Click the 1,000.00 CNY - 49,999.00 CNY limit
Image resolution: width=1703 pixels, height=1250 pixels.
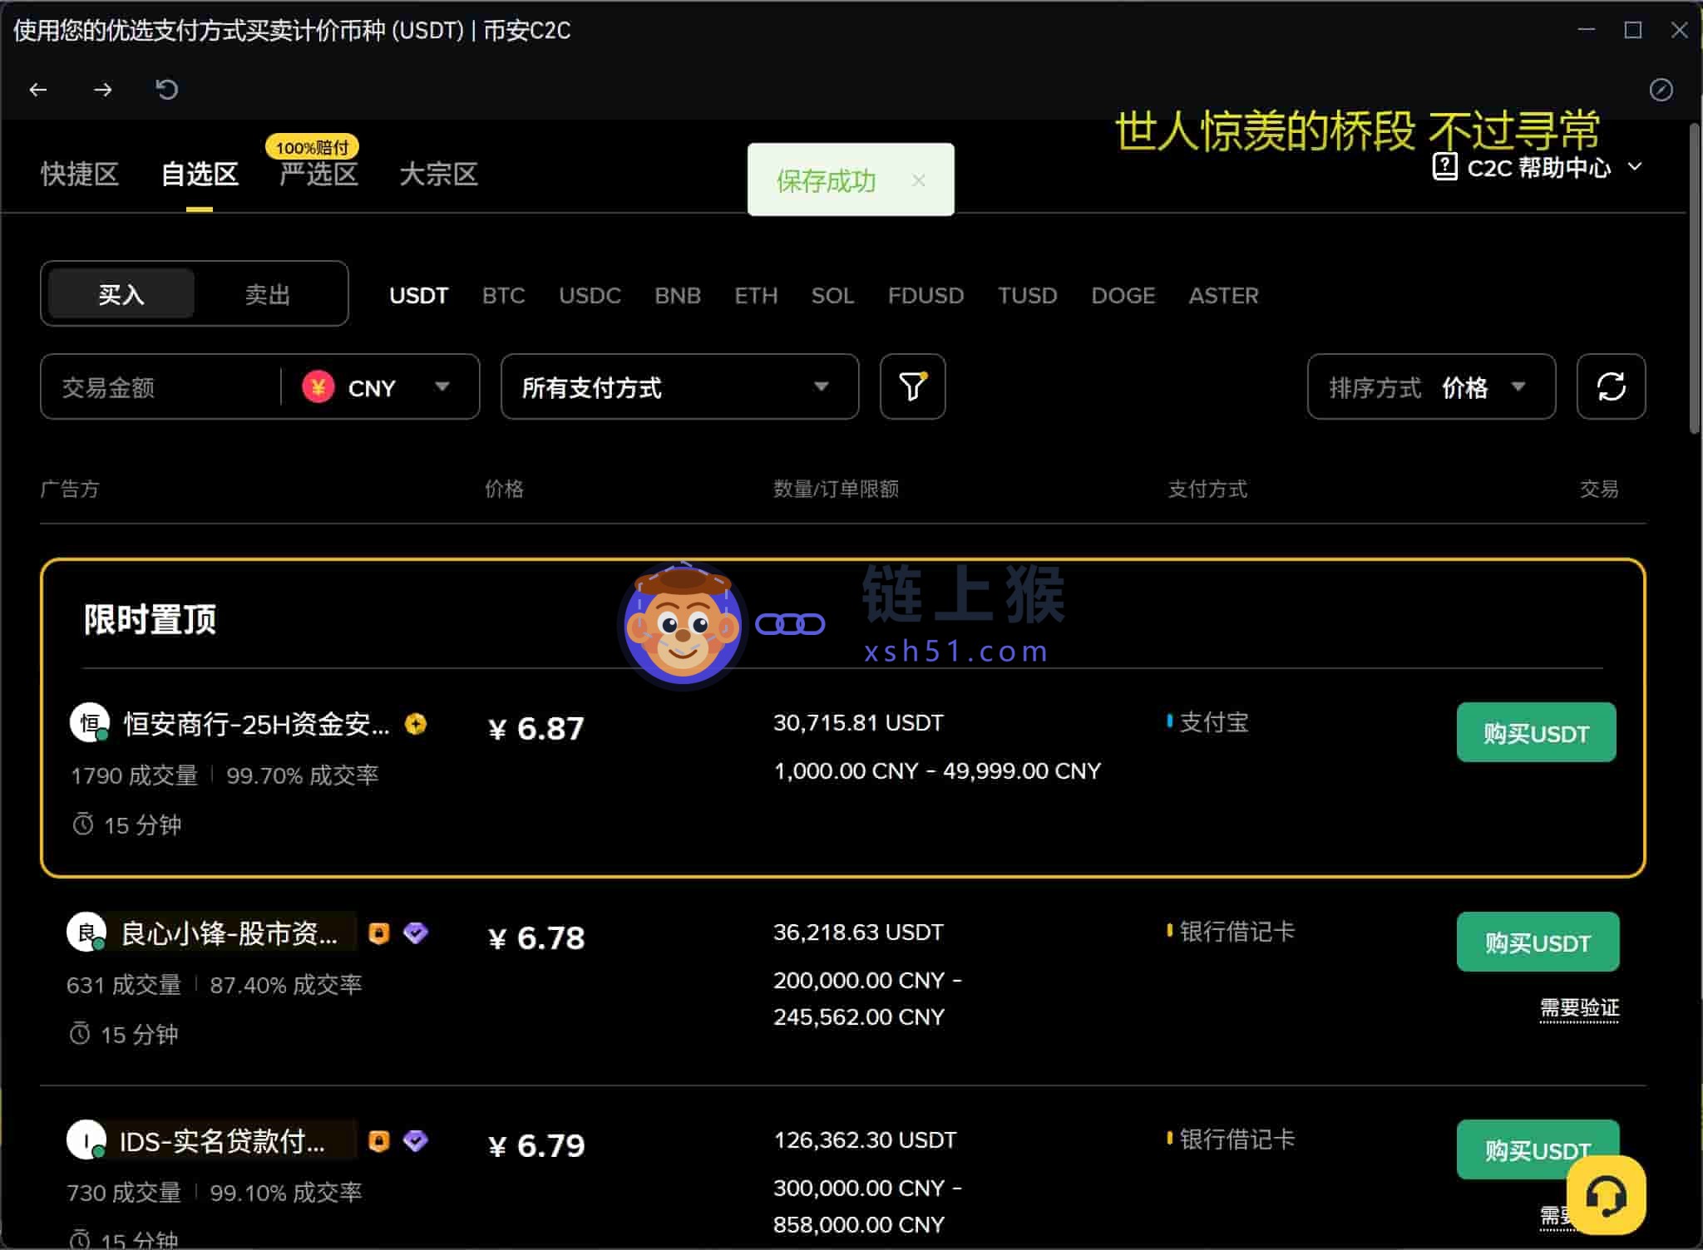tap(937, 770)
